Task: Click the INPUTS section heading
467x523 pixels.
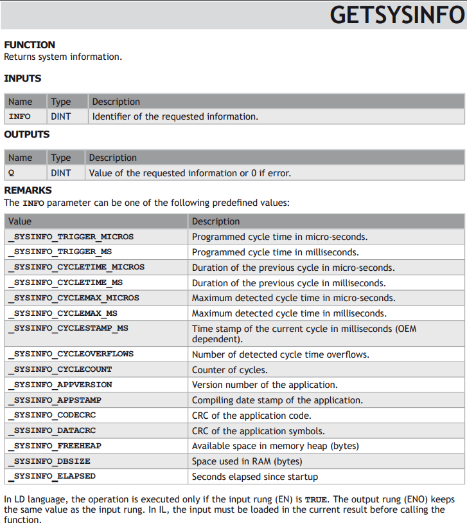Action: 22,78
